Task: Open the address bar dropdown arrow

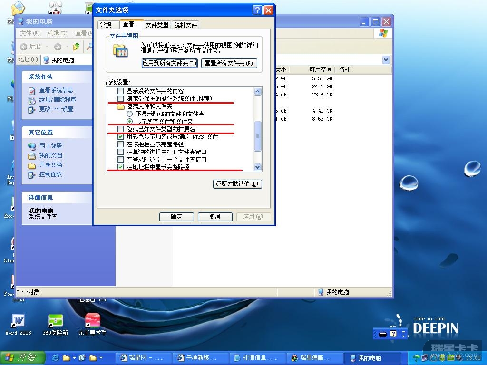Action: click(386, 60)
